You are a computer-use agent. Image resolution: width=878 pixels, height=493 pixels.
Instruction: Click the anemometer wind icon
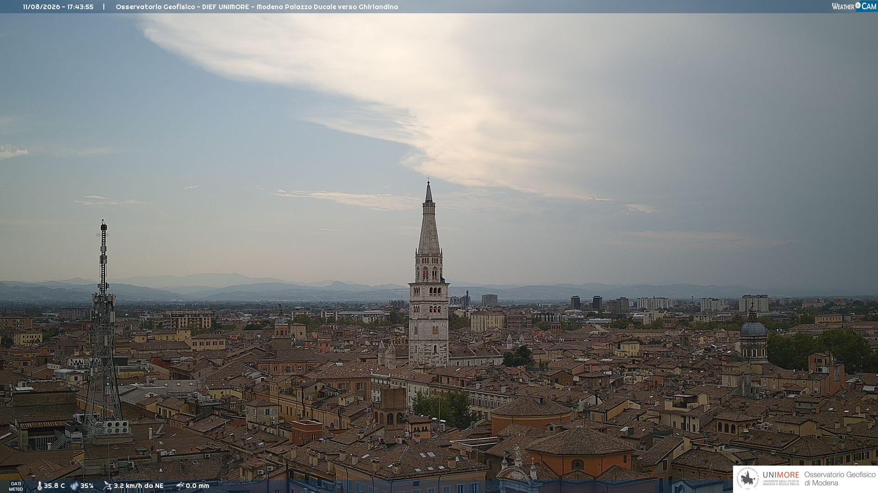click(x=107, y=486)
